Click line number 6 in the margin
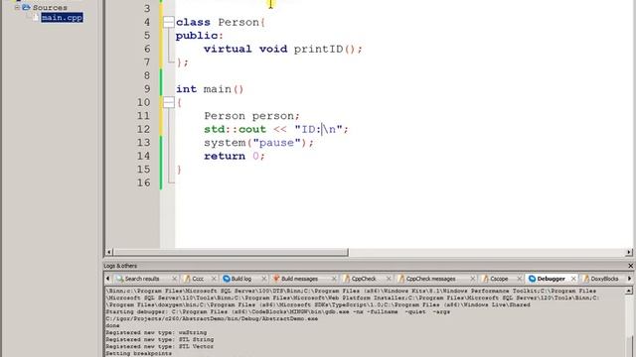The image size is (636, 357). (x=147, y=49)
